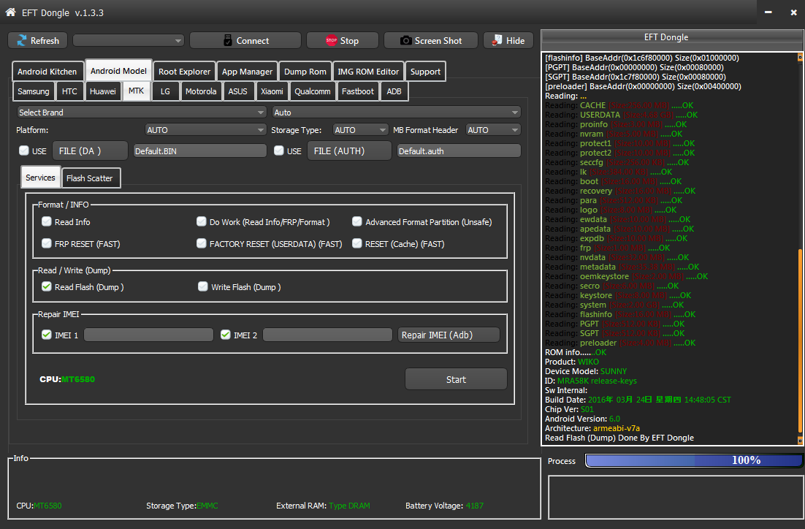Select the LG brand tab
The height and width of the screenshot is (529, 805).
pyautogui.click(x=165, y=91)
